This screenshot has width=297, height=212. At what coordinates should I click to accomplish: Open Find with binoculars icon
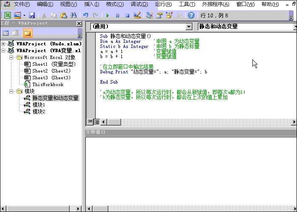(x=73, y=15)
